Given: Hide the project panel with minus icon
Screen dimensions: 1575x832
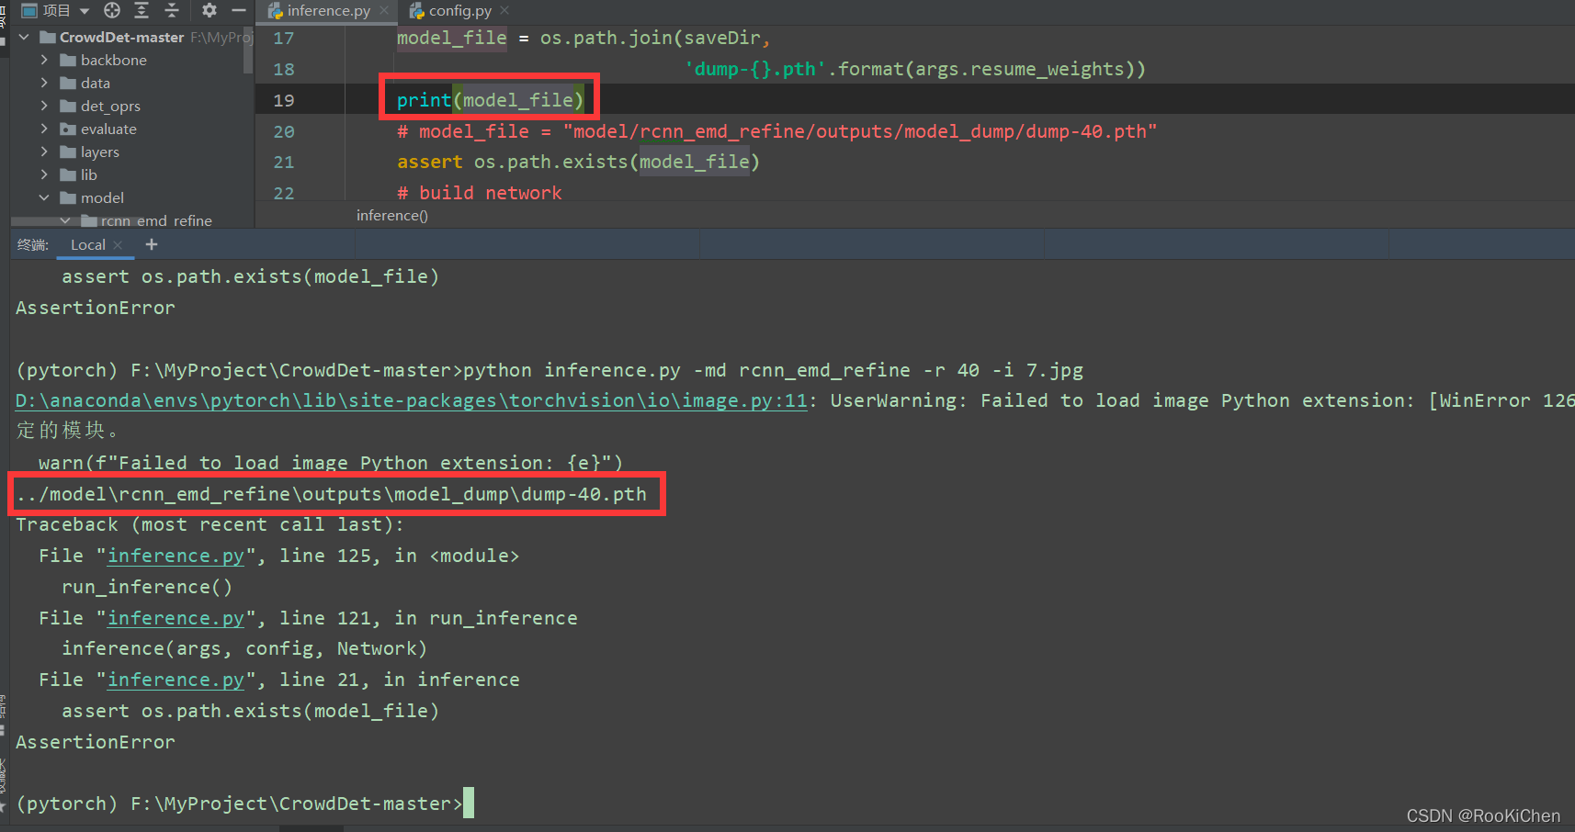Looking at the screenshot, I should click(239, 10).
